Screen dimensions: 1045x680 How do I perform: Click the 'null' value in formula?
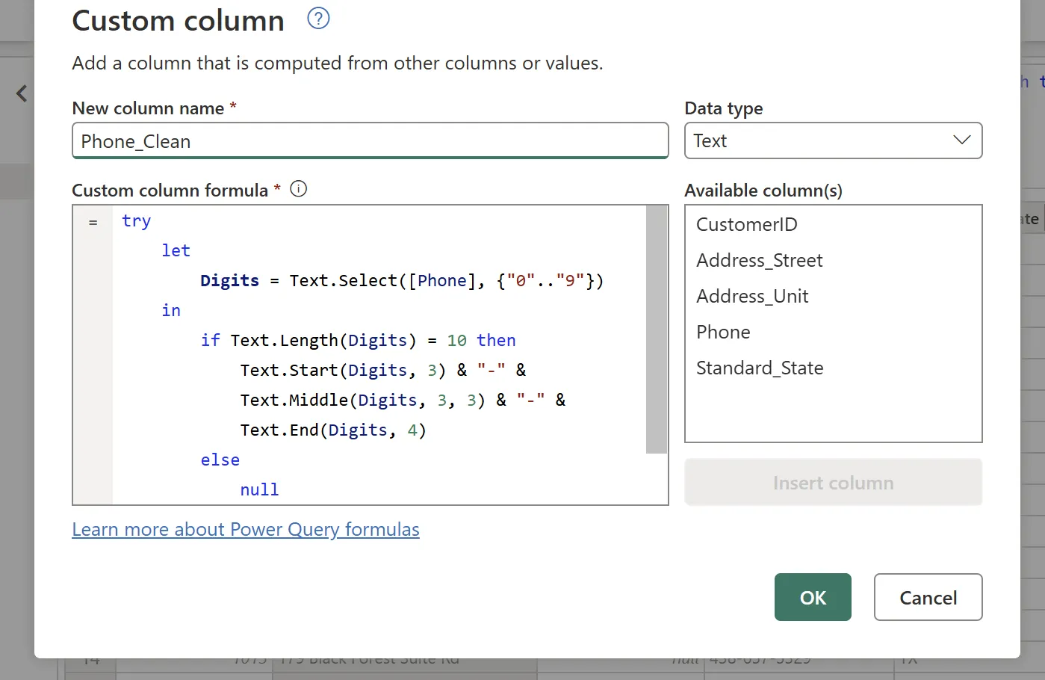point(259,489)
